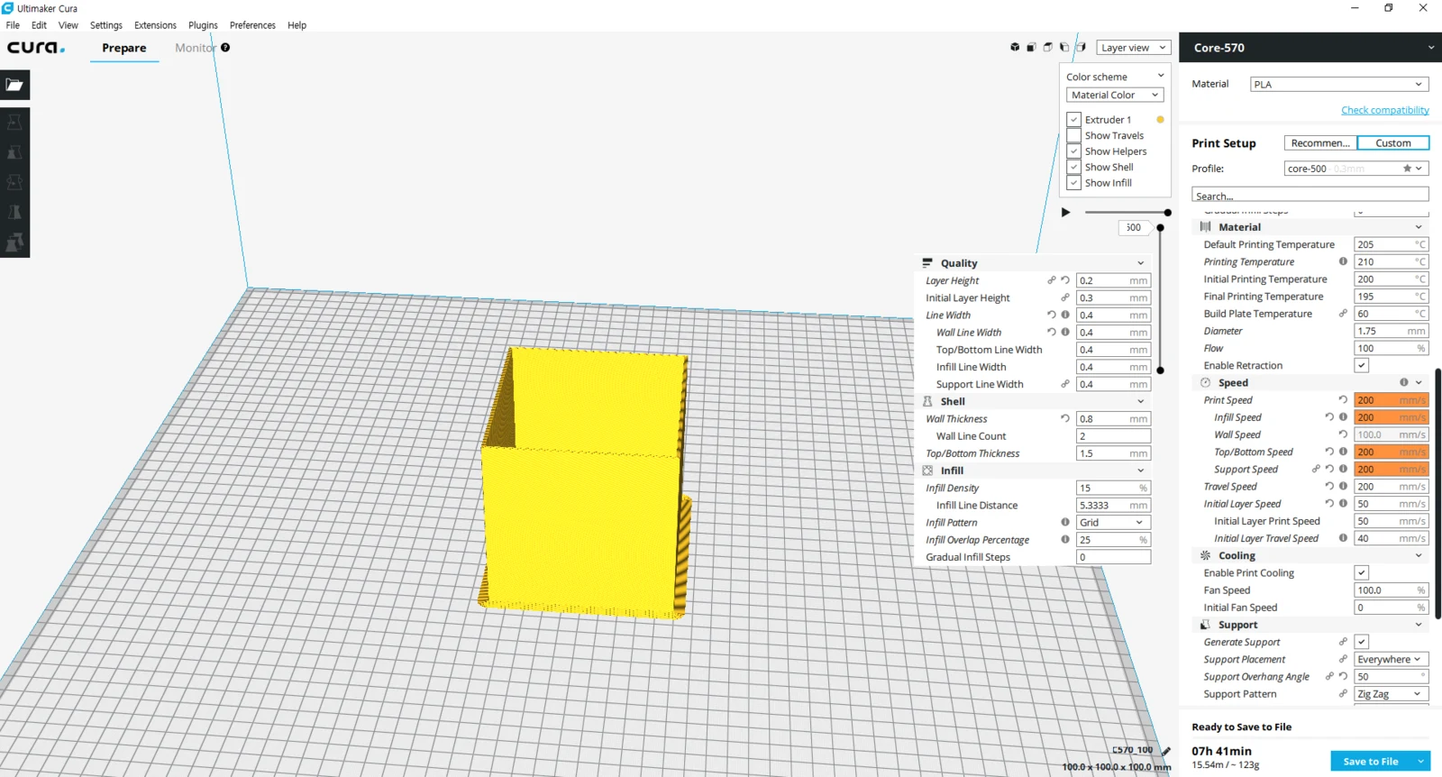This screenshot has height=777, width=1442.
Task: Toggle the Generate Support checkbox
Action: pyautogui.click(x=1362, y=642)
